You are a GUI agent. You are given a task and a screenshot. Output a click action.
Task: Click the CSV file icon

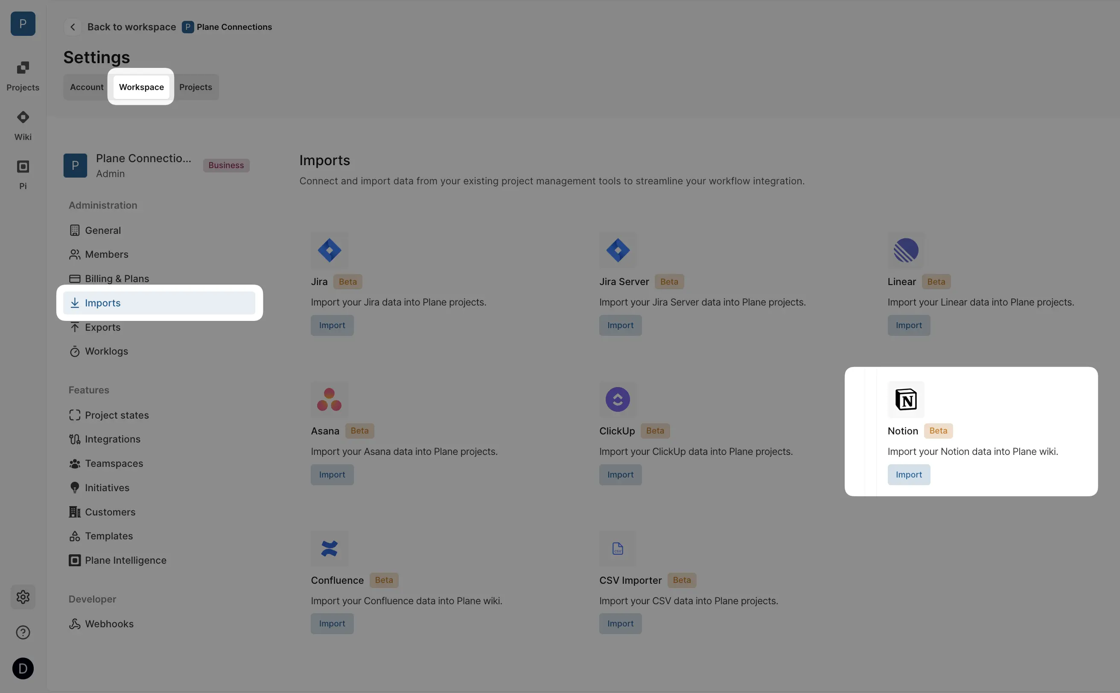pyautogui.click(x=618, y=549)
